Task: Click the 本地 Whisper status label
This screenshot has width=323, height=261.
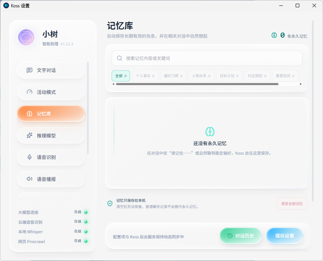Action: pyautogui.click(x=31, y=232)
